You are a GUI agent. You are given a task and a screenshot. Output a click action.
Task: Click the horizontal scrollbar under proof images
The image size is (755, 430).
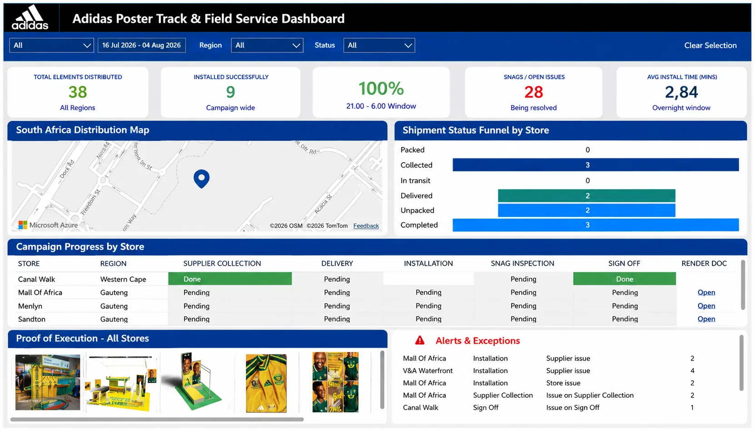tap(157, 420)
